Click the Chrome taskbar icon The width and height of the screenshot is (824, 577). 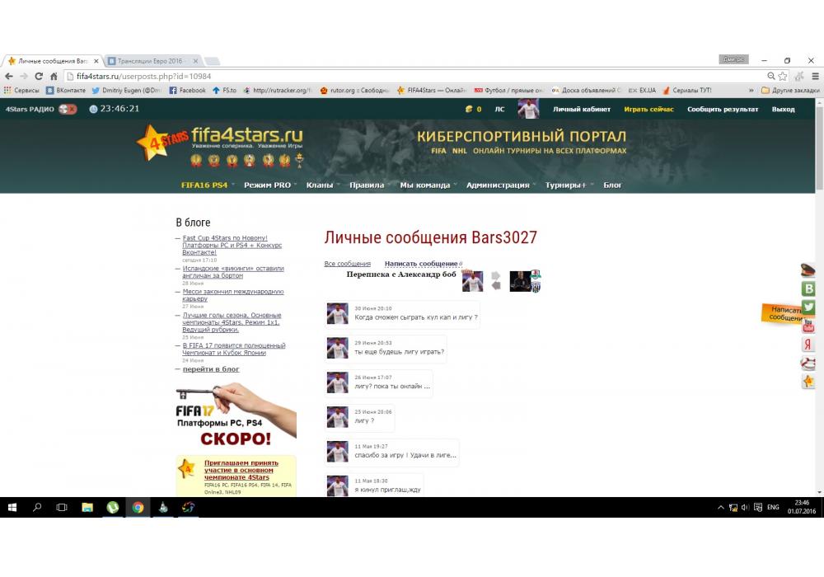[x=138, y=507]
